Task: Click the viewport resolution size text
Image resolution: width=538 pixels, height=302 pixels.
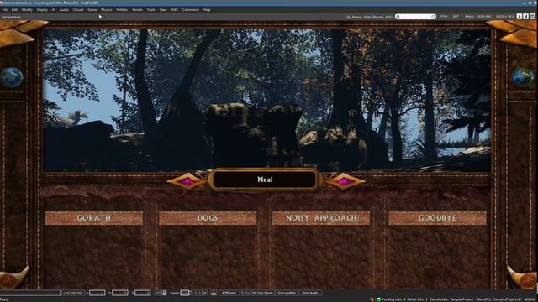Action: tap(504, 17)
